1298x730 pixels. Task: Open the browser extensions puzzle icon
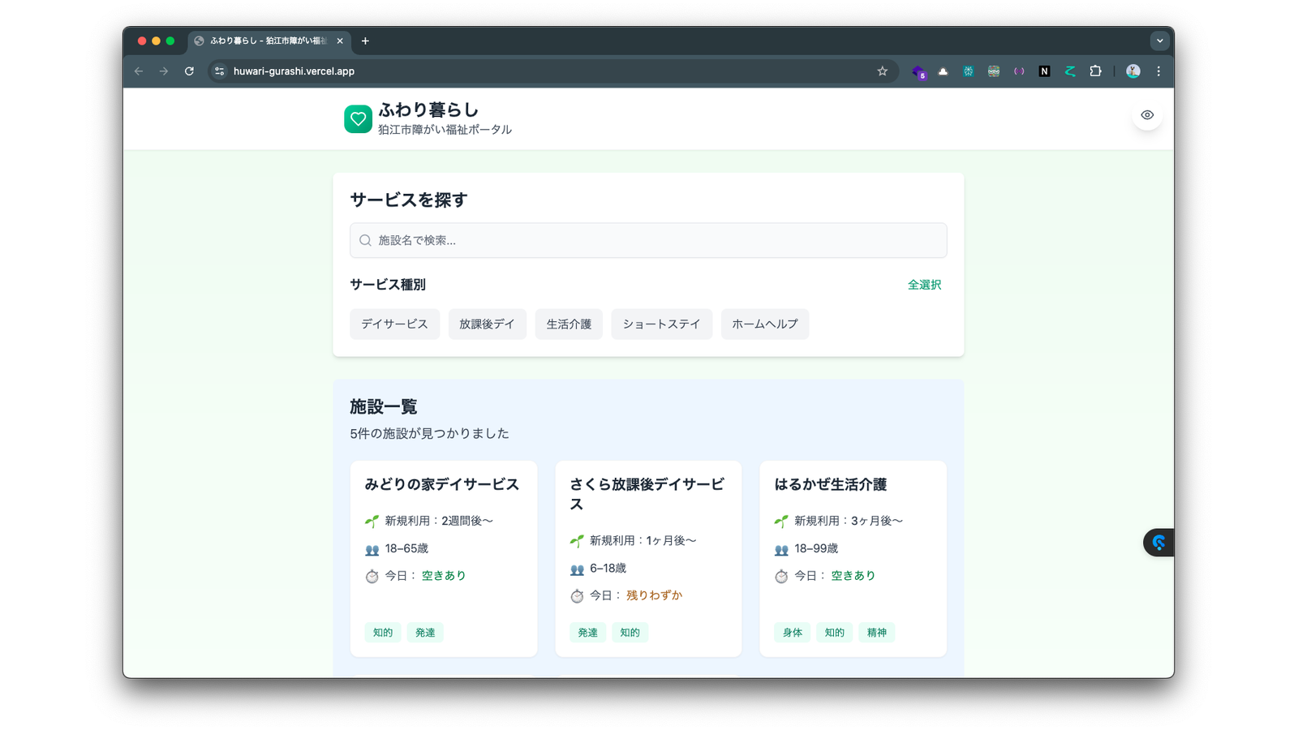pyautogui.click(x=1095, y=71)
